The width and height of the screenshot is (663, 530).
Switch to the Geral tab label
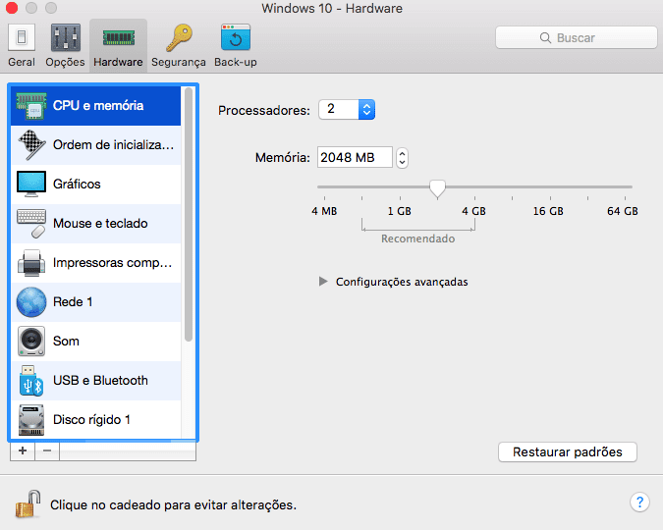pos(22,62)
